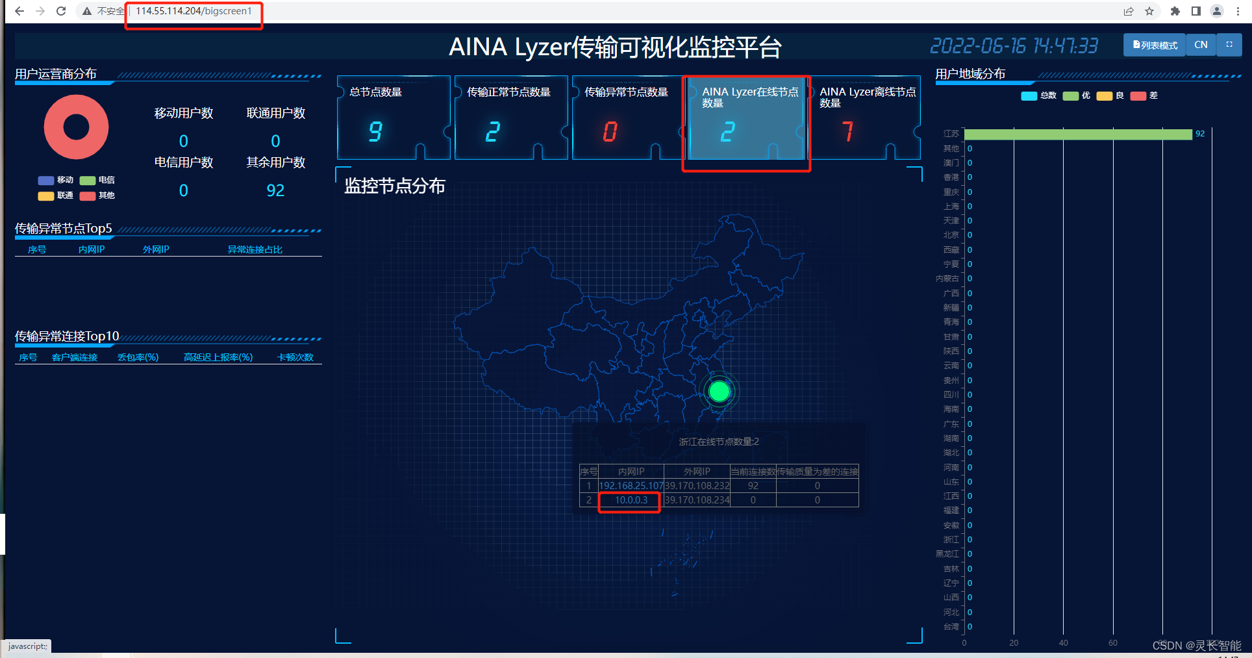Screen dimensions: 1252x658
Task: Bookmark this page with star icon
Action: tap(1149, 11)
